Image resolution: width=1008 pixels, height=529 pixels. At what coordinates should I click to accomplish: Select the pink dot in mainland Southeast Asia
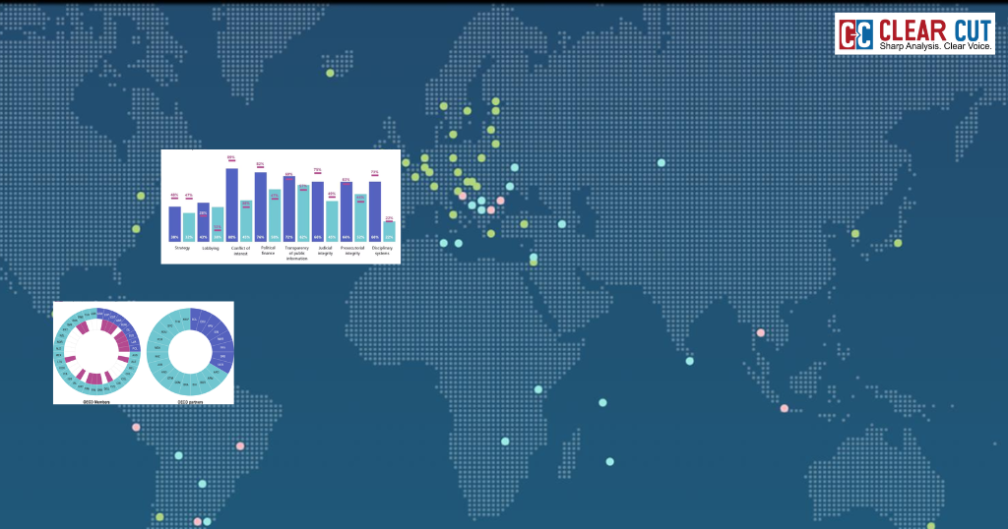(761, 332)
